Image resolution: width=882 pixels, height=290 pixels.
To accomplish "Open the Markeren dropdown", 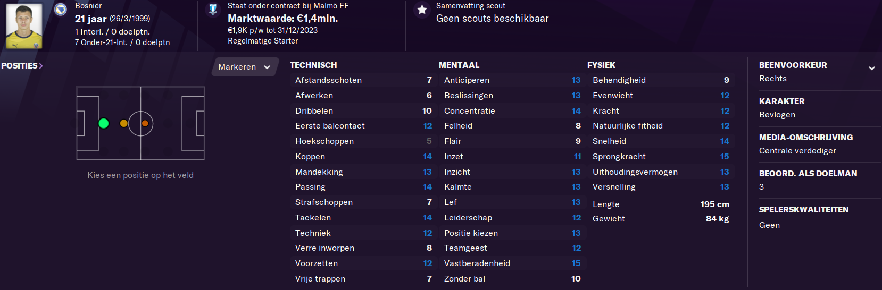I will pyautogui.click(x=245, y=67).
